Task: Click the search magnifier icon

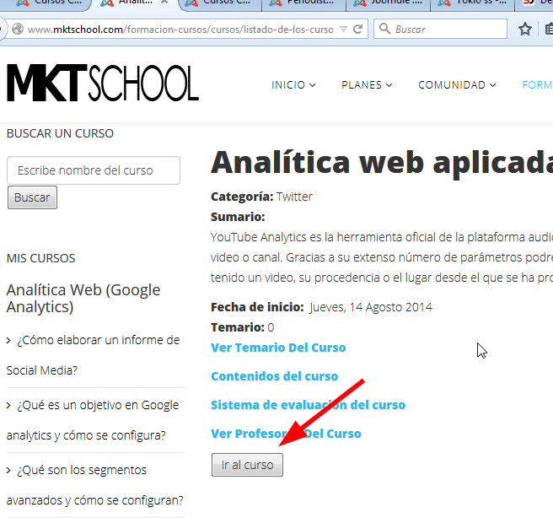Action: point(384,29)
